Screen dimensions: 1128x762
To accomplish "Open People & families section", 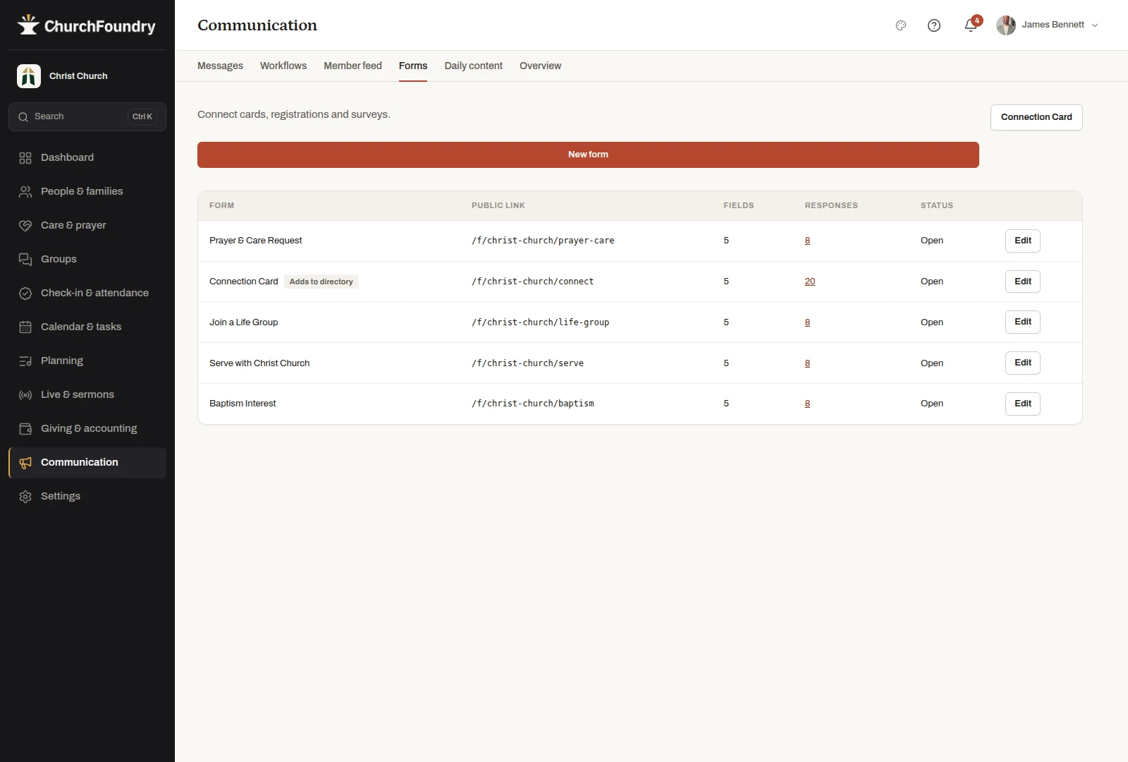I will tap(87, 192).
